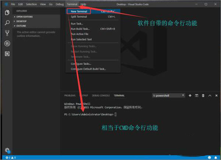This screenshot has width=221, height=160.
Task: Open the Search view in activity bar
Action: (7, 23)
